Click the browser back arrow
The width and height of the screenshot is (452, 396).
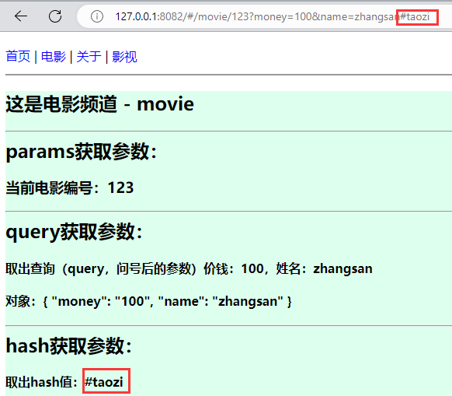(21, 16)
